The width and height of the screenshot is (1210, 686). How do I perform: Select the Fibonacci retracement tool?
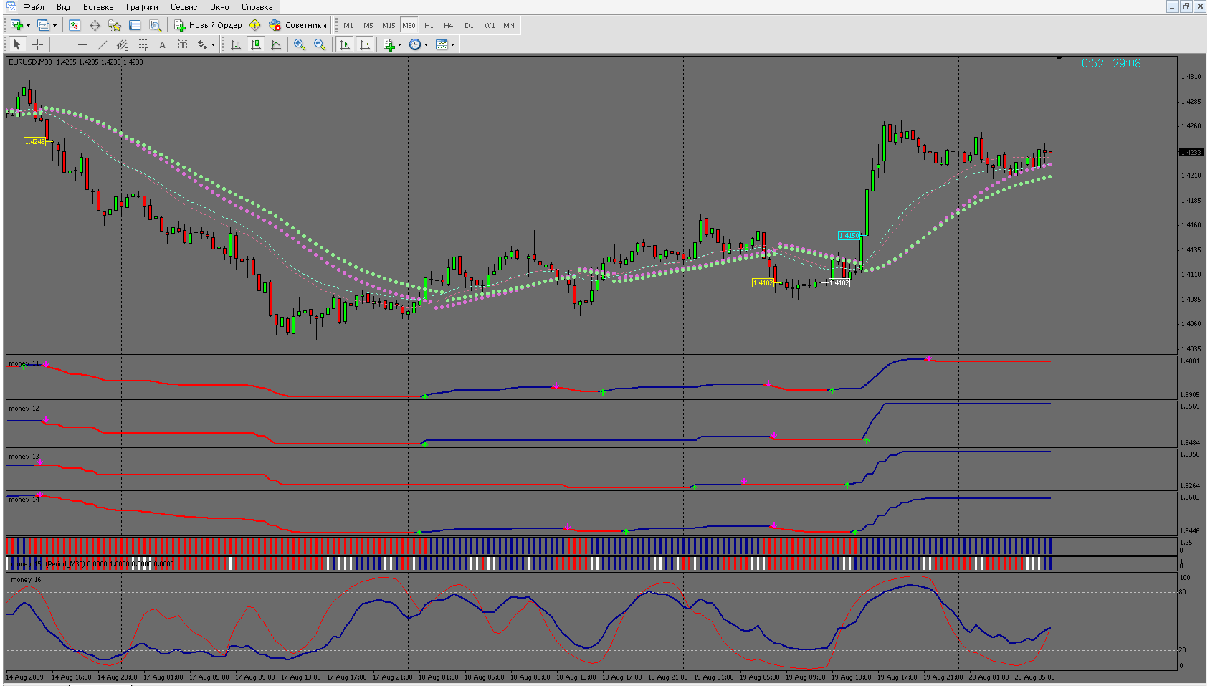(143, 44)
